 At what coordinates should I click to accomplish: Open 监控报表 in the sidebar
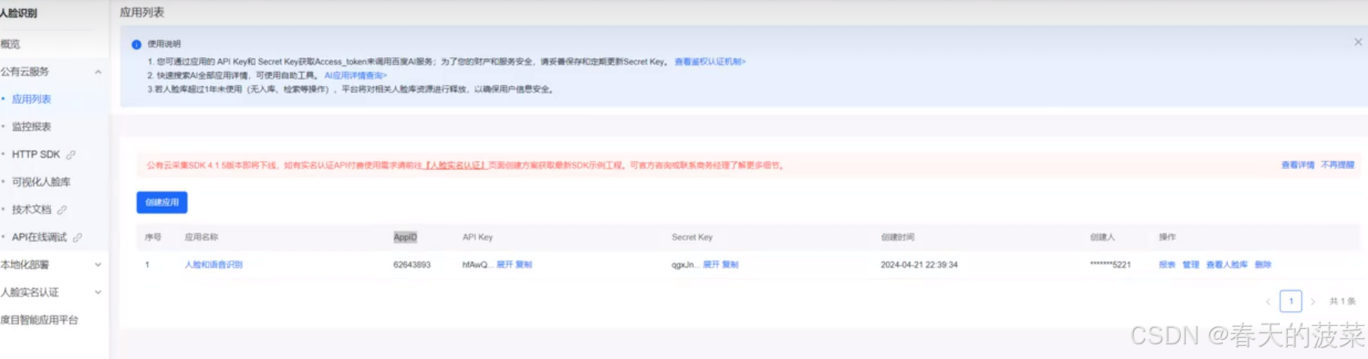coord(32,127)
